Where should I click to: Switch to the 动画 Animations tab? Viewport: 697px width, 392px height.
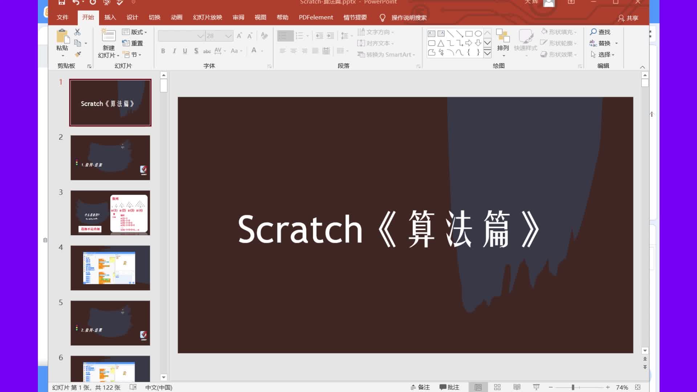pos(176,17)
